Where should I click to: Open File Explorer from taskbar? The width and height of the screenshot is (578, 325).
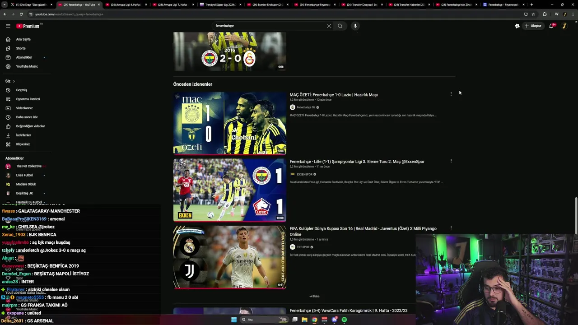[304, 320]
